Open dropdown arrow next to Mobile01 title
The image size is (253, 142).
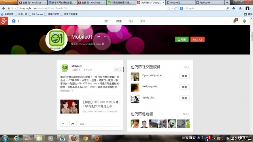[x=105, y=37]
